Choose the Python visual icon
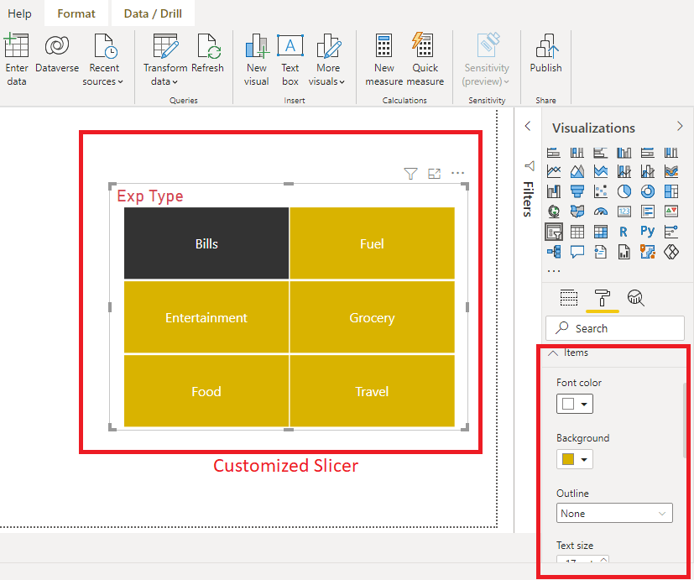 point(647,232)
